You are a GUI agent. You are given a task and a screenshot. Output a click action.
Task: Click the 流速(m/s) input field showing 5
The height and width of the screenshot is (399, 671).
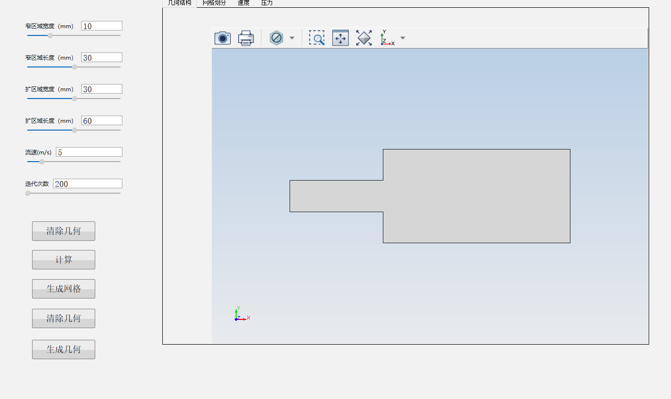[89, 152]
